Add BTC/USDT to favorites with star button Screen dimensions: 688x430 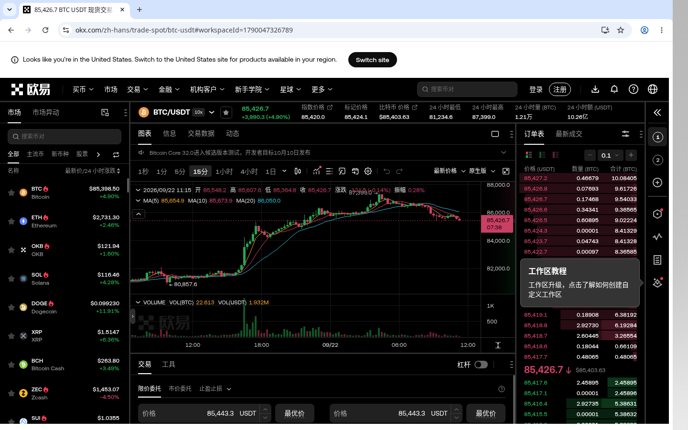pos(226,112)
